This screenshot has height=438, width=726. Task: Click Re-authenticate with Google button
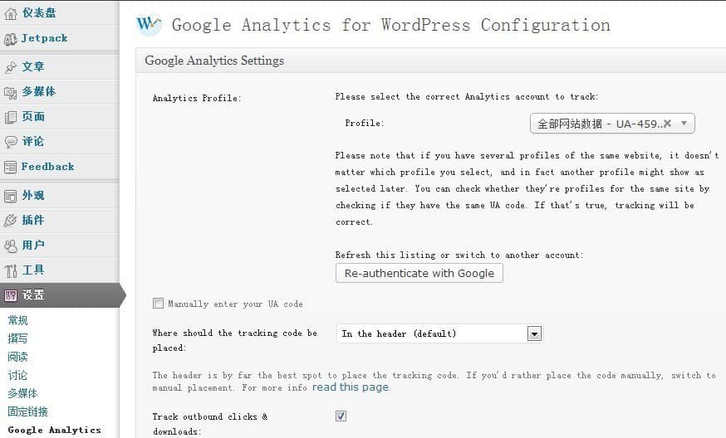pos(419,273)
